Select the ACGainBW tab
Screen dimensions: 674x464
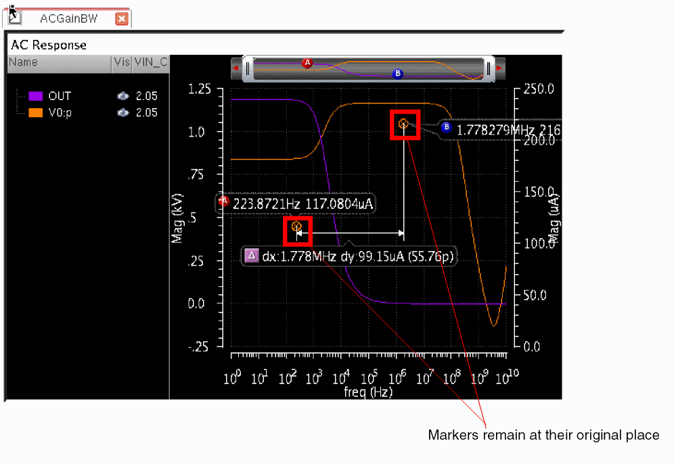(x=68, y=18)
